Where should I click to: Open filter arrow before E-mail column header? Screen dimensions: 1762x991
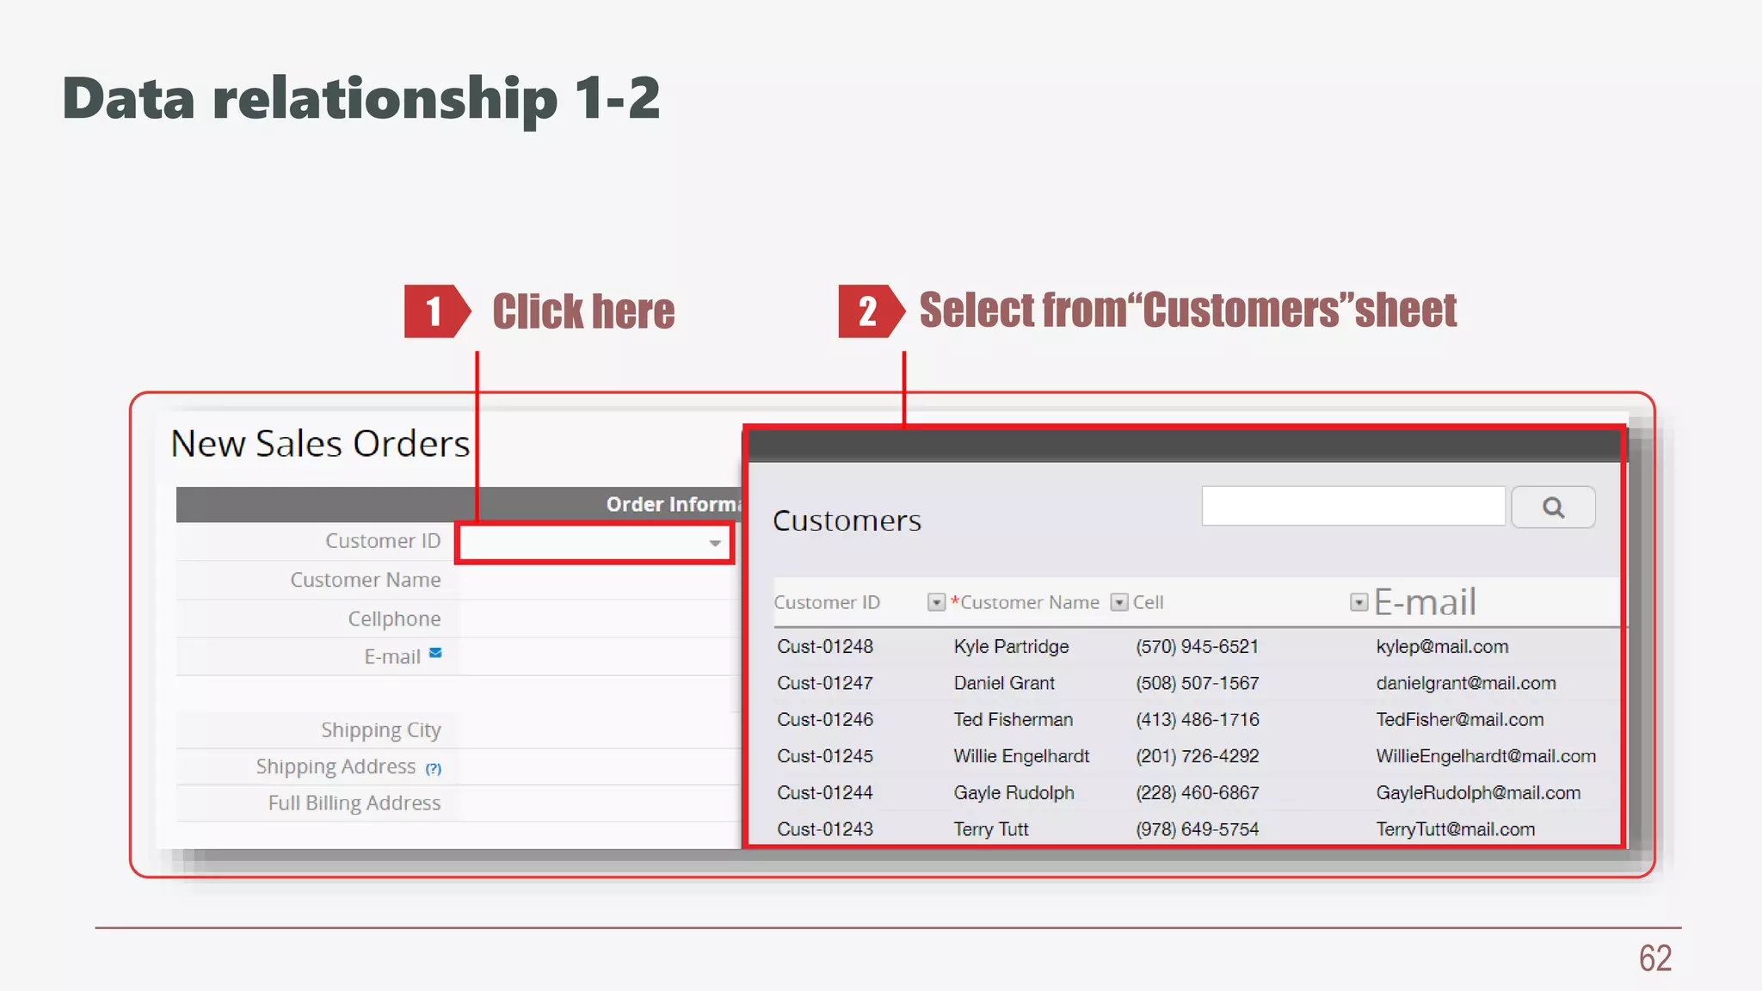coord(1358,602)
